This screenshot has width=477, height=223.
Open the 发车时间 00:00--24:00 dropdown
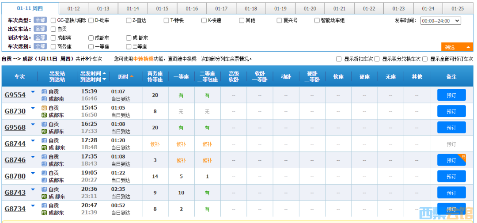440,21
